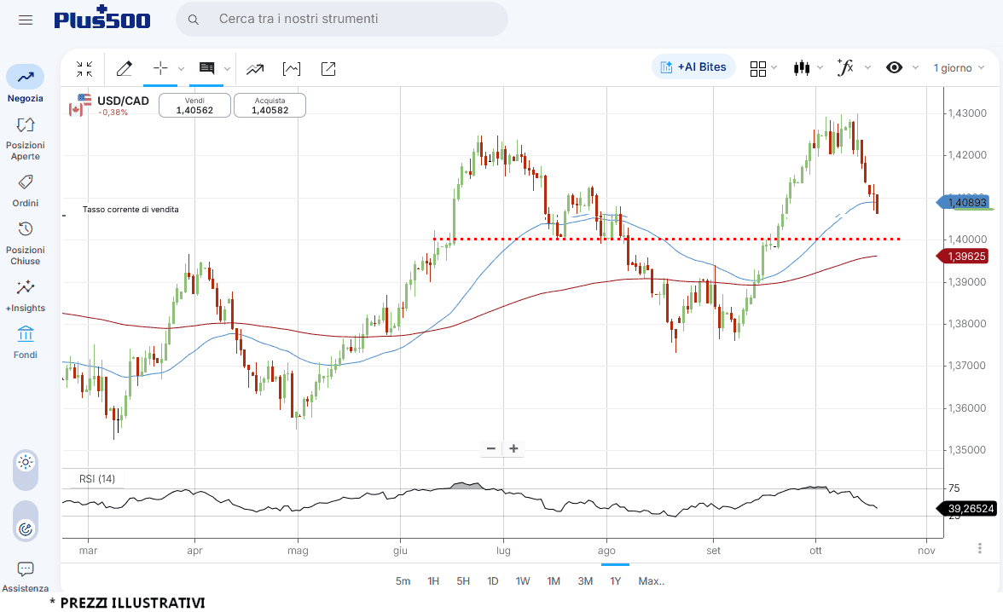
Task: Select 5H time range tab
Action: (463, 581)
